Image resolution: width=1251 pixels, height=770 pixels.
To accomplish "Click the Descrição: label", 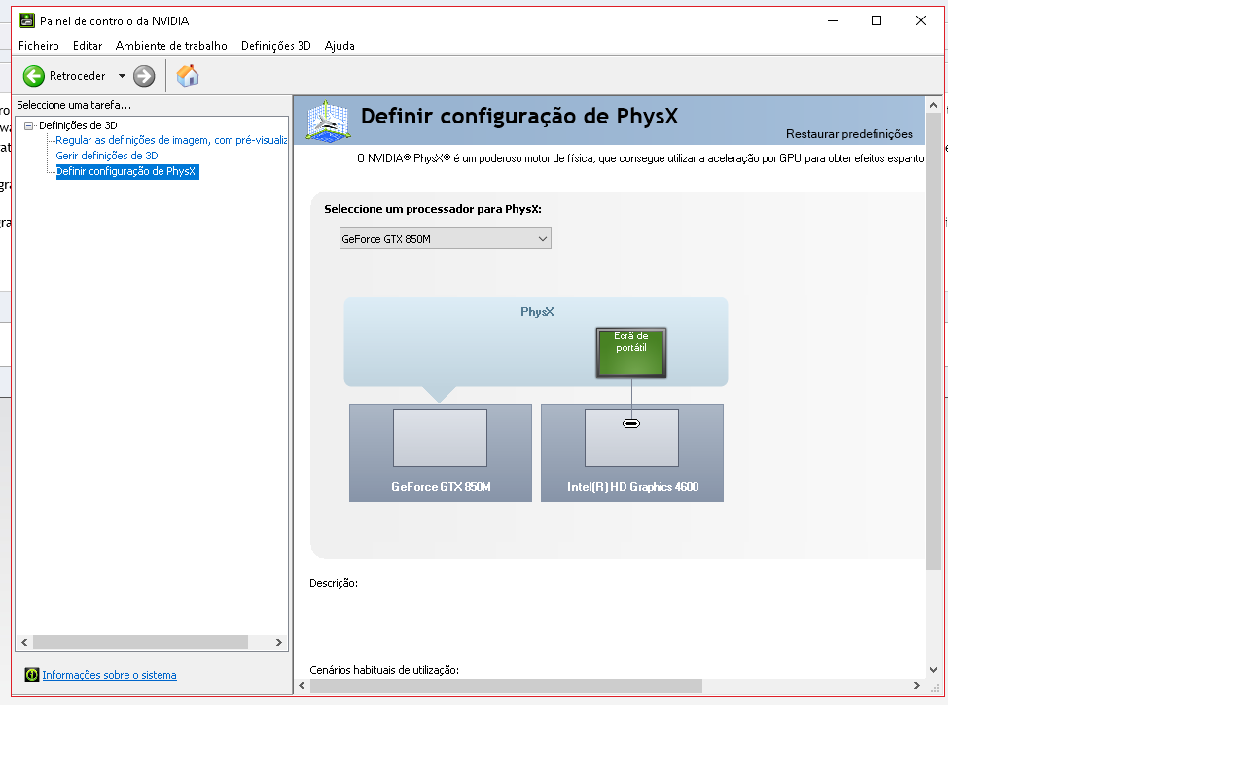I will click(334, 583).
